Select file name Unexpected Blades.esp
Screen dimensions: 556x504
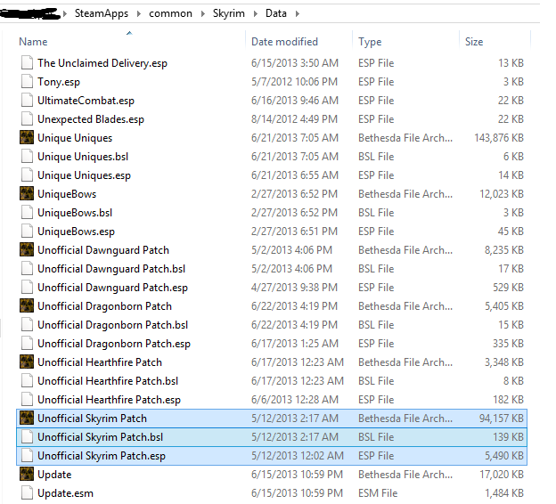(x=91, y=119)
